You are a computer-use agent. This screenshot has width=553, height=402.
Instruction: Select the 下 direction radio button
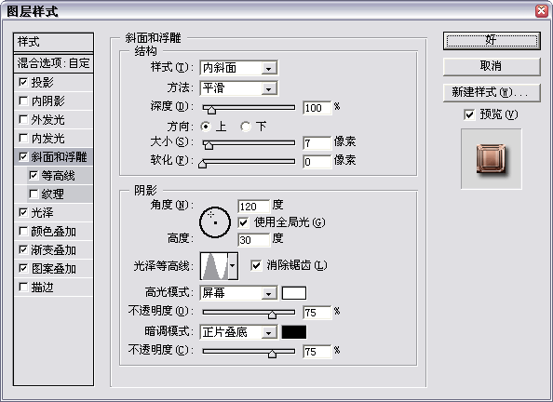pyautogui.click(x=246, y=127)
